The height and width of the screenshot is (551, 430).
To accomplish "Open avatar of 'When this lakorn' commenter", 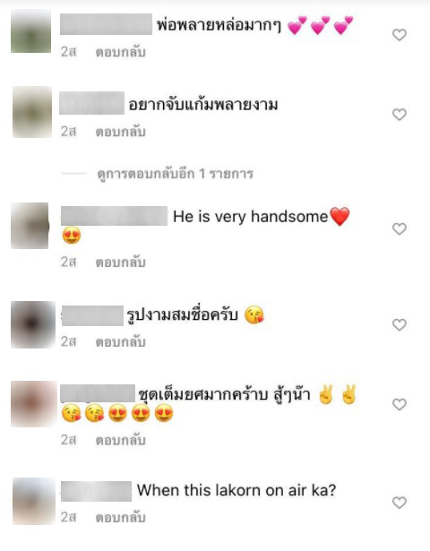I will (34, 502).
